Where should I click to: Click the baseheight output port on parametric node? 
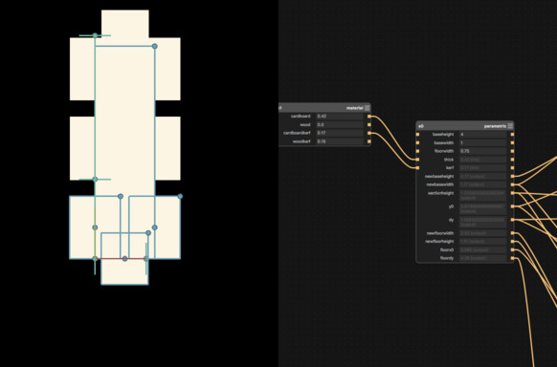pos(512,135)
